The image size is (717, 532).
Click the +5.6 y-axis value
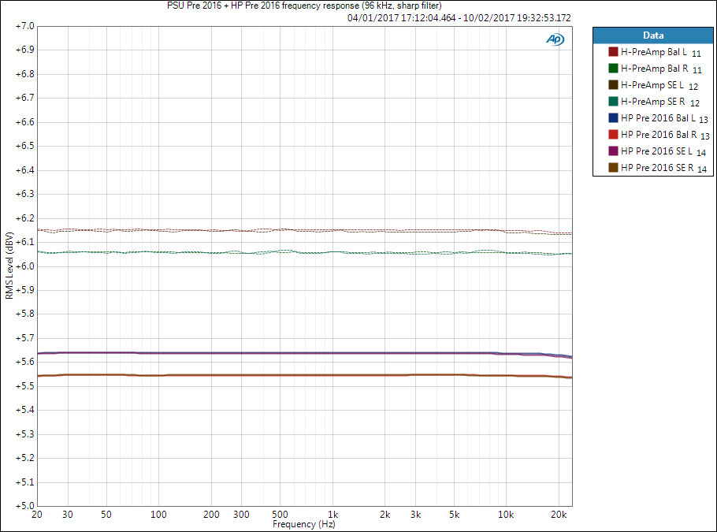coord(25,362)
